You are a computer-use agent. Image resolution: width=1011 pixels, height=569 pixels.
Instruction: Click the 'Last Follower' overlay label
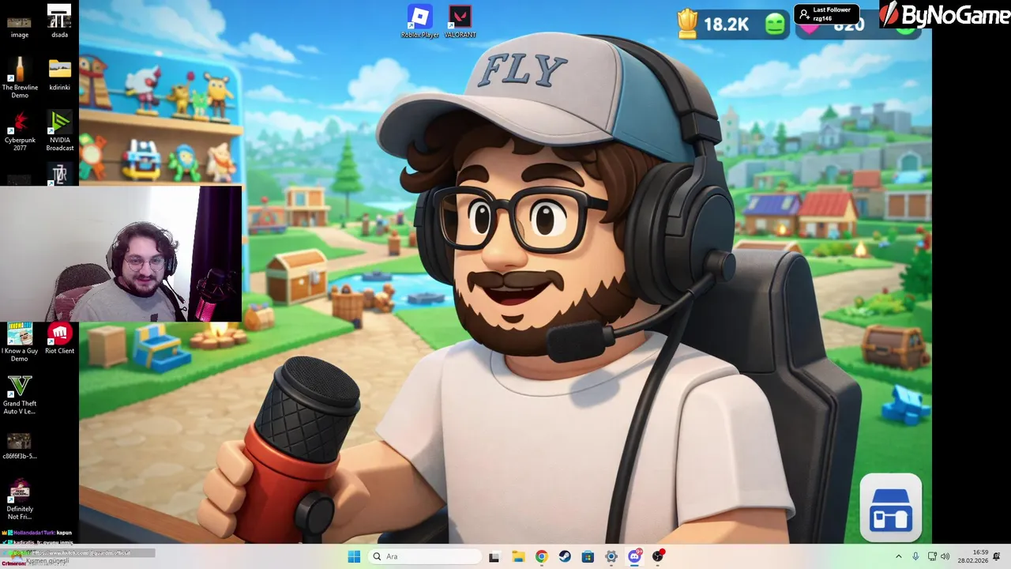tap(832, 9)
